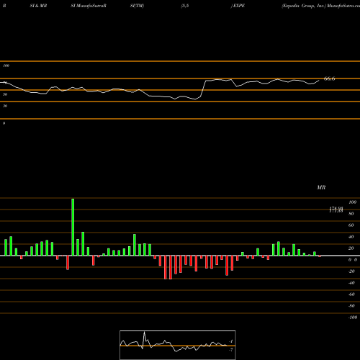Click the SI & MR header label
Screen dimensions: 360x360
tap(38, 6)
